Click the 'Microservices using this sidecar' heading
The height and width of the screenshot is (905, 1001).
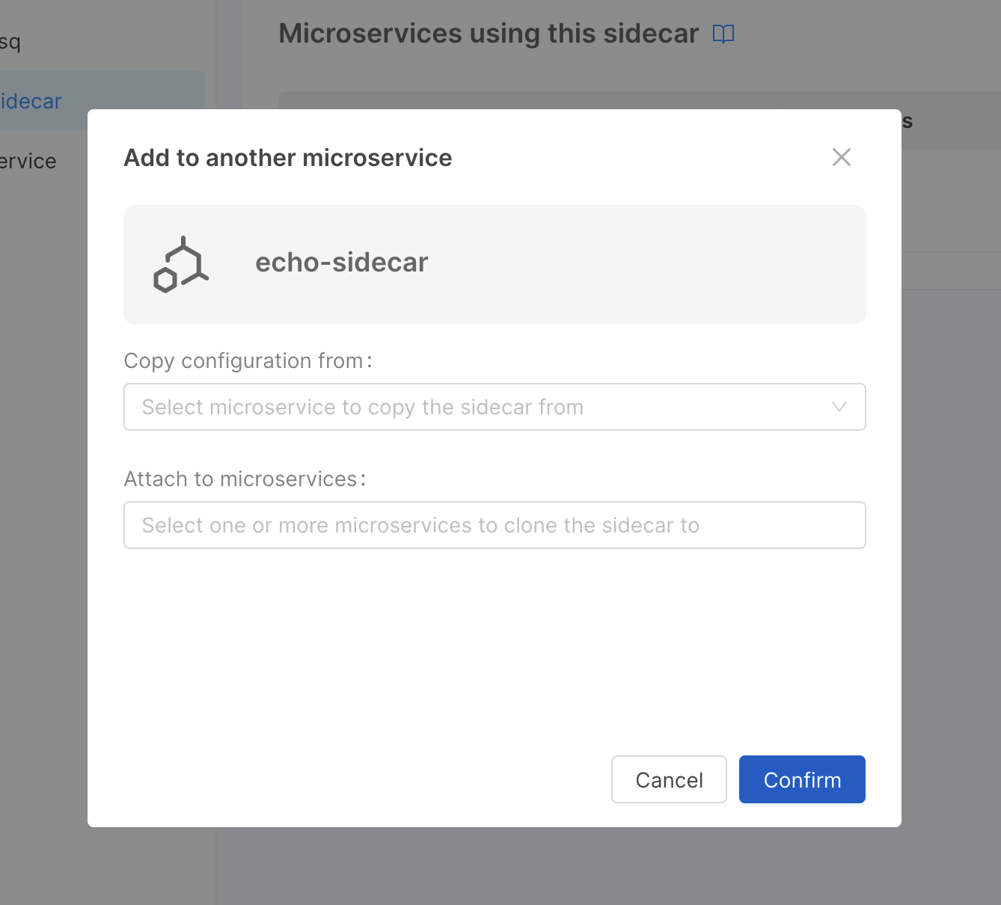488,33
